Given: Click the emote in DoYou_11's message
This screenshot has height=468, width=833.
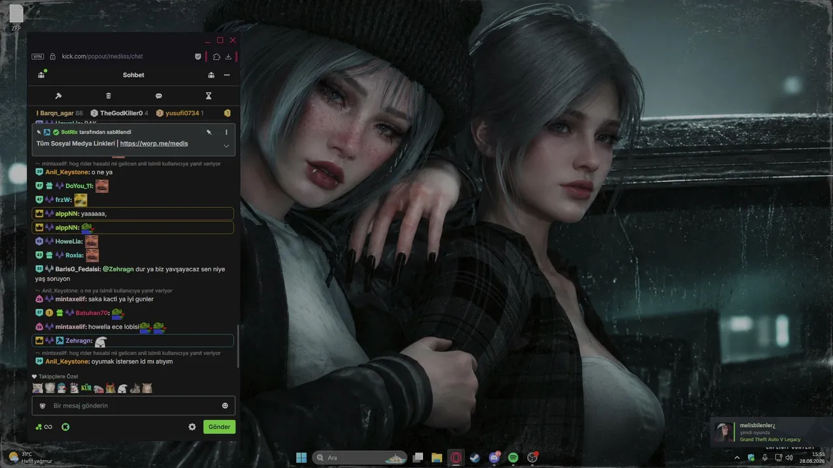Looking at the screenshot, I should point(102,186).
